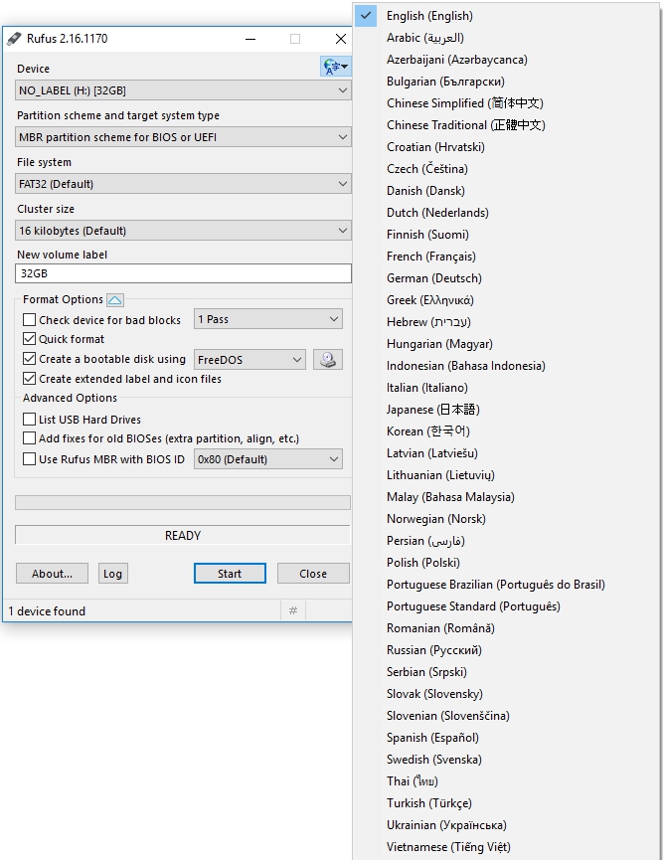Image resolution: width=663 pixels, height=860 pixels.
Task: Click the hash symbol in status bar
Action: [293, 610]
